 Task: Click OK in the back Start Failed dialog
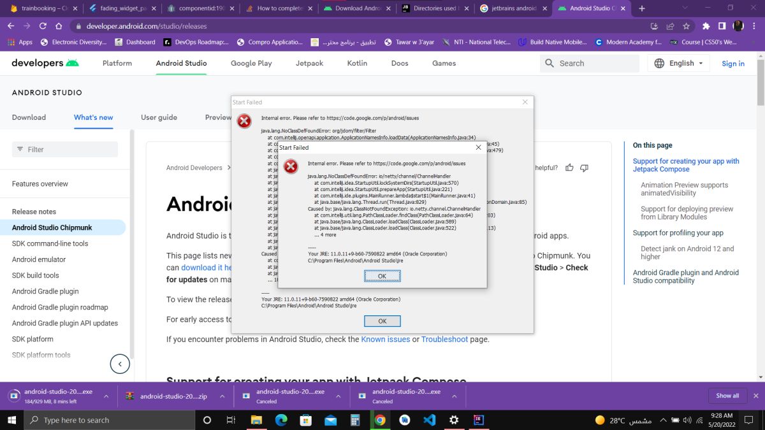pos(382,321)
